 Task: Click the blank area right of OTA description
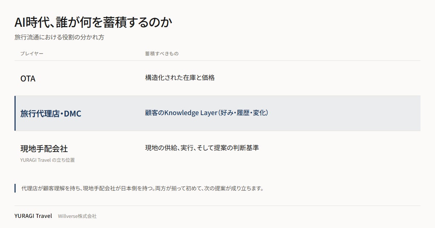click(318, 78)
